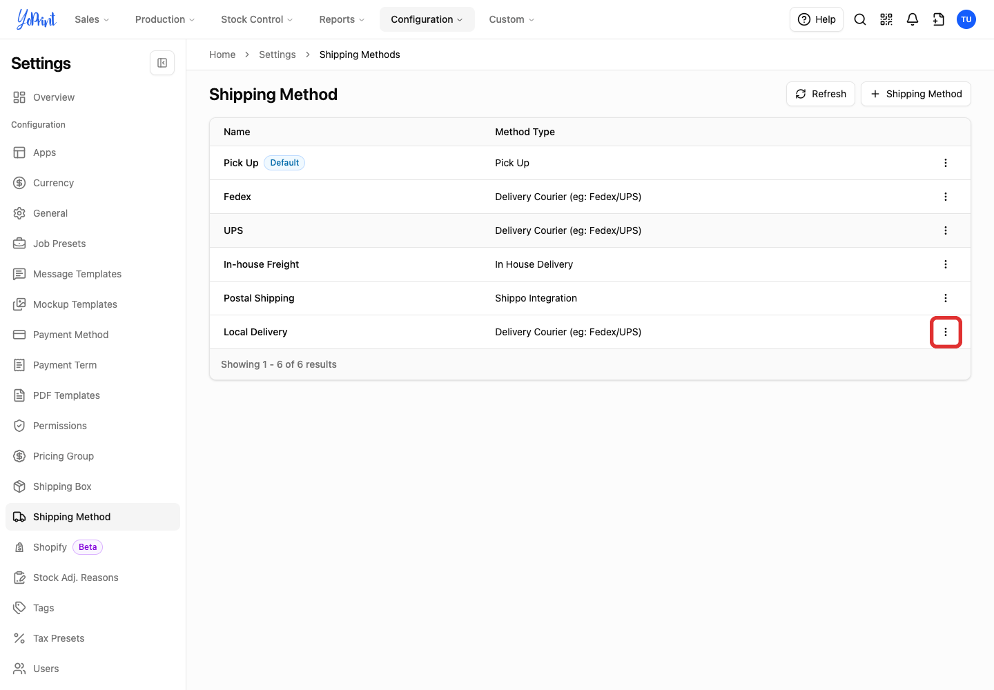Viewport: 994px width, 690px height.
Task: Select the In House Delivery method type
Action: (x=534, y=264)
